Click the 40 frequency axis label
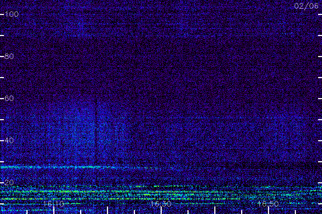The width and height of the screenshot is (322, 214). pyautogui.click(x=9, y=141)
